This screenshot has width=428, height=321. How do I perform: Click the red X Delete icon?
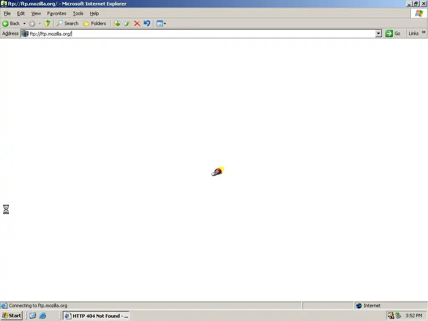(137, 23)
